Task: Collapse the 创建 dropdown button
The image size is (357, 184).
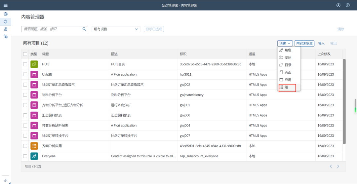Action: click(x=285, y=43)
